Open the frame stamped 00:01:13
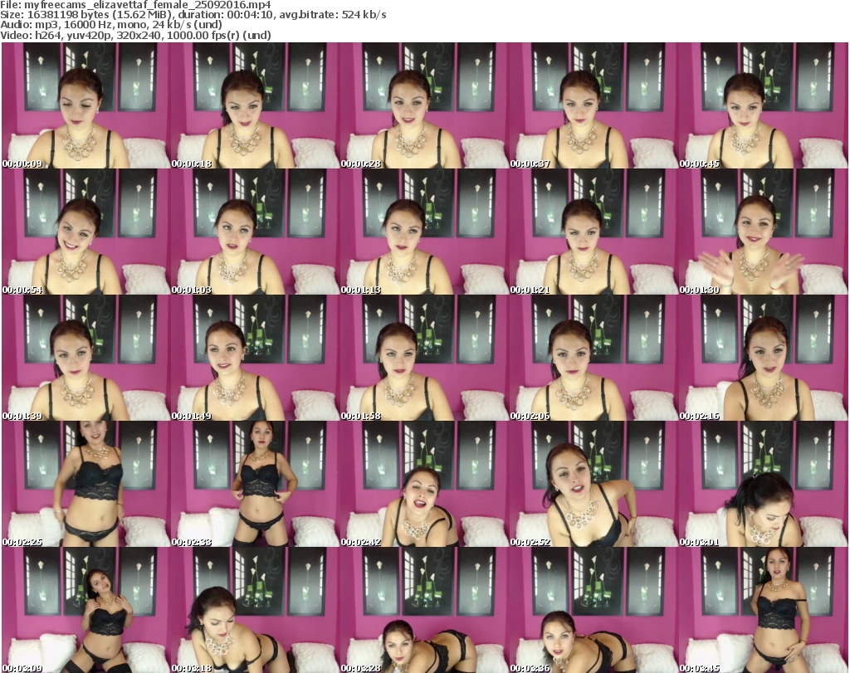The width and height of the screenshot is (850, 673). tap(424, 232)
